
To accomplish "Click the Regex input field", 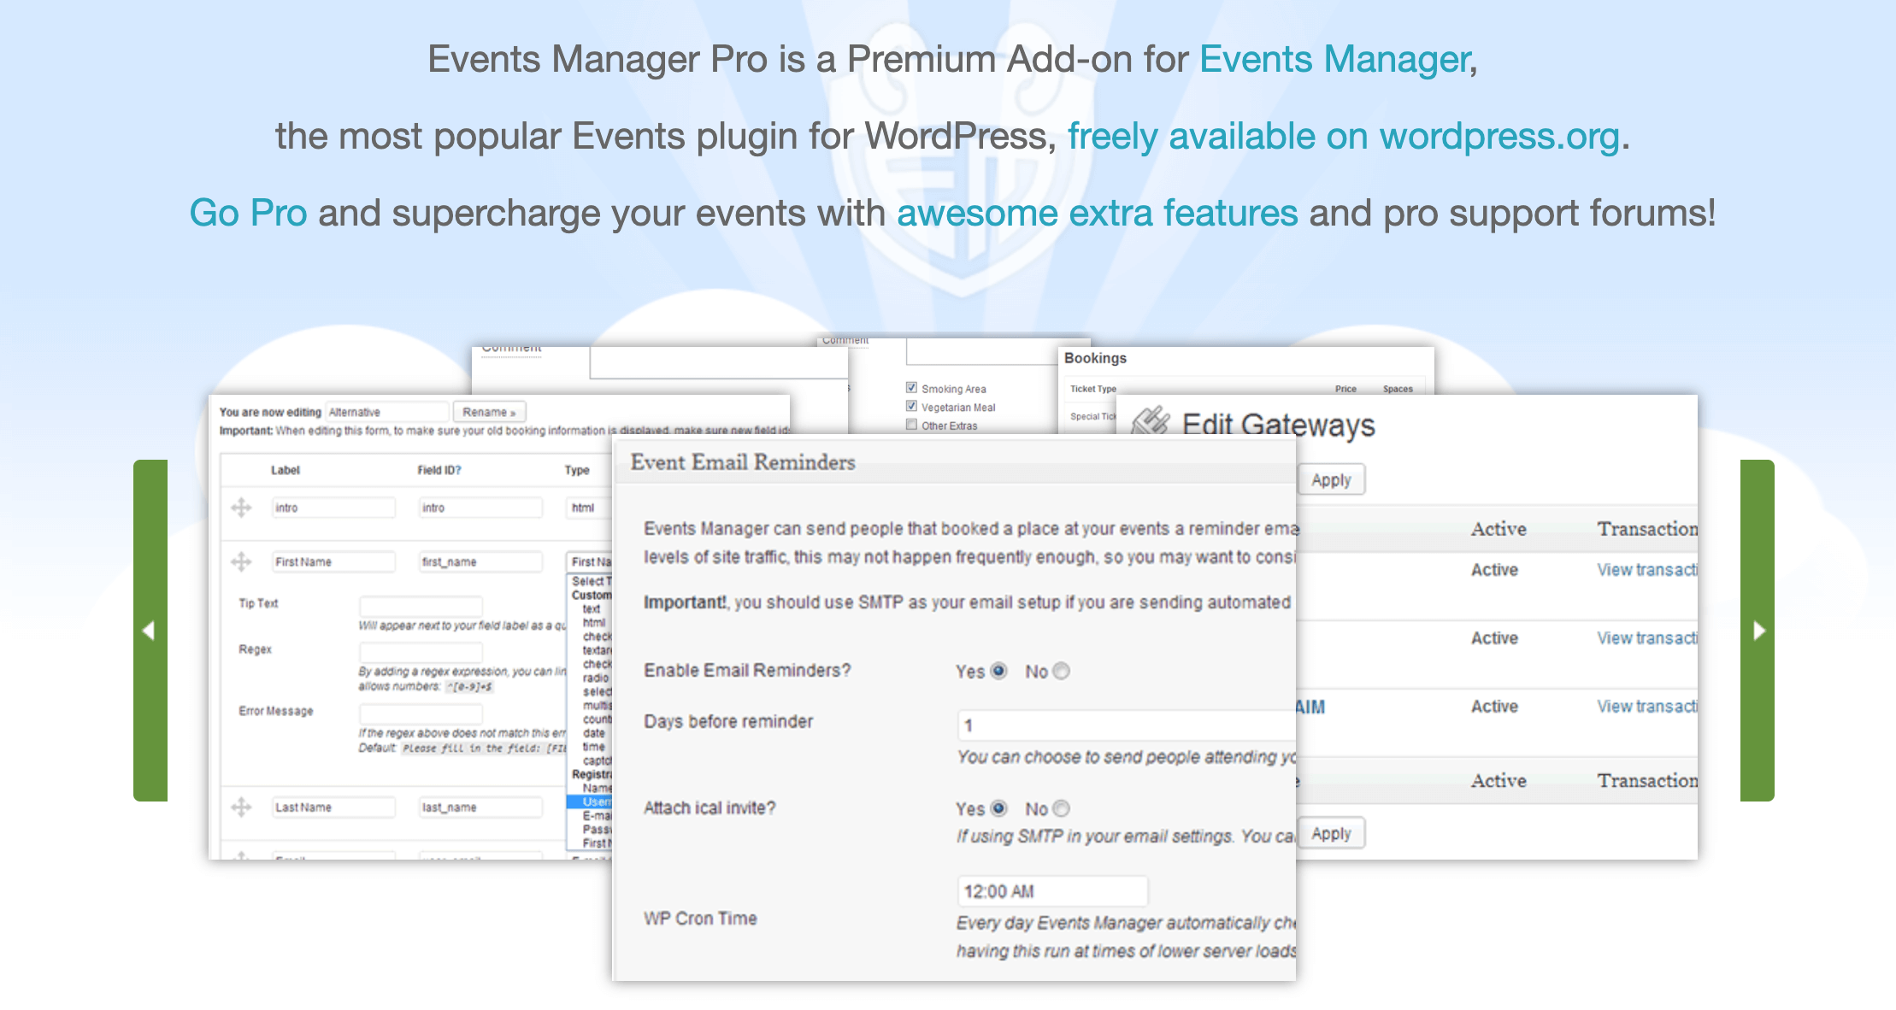I will point(421,652).
